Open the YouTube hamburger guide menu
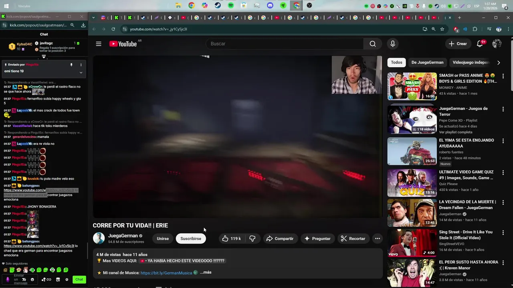Image resolution: width=513 pixels, height=288 pixels. (99, 44)
